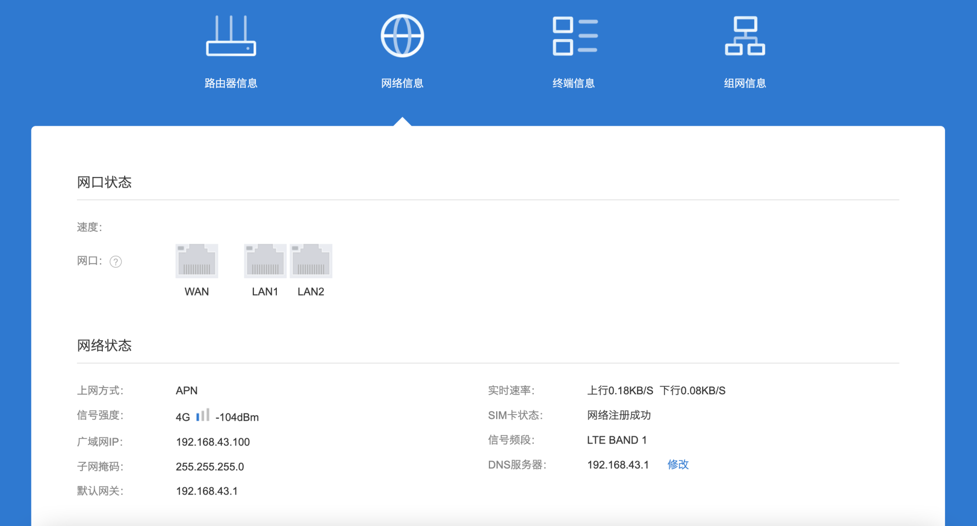Go to the 组网信息 tab label
The height and width of the screenshot is (526, 977).
click(745, 83)
